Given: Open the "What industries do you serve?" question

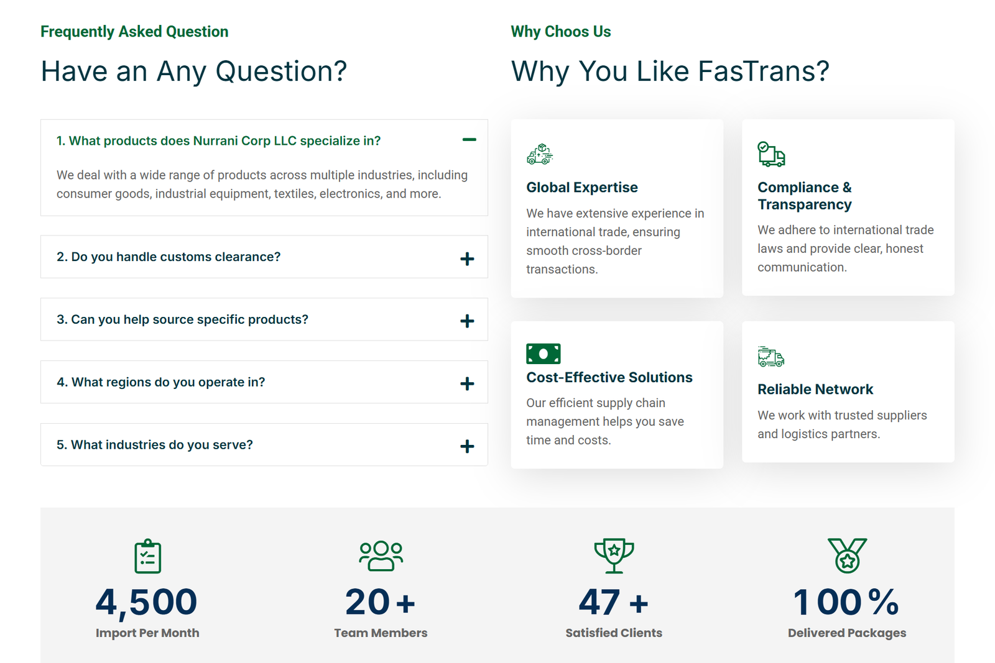Looking at the screenshot, I should 155,445.
